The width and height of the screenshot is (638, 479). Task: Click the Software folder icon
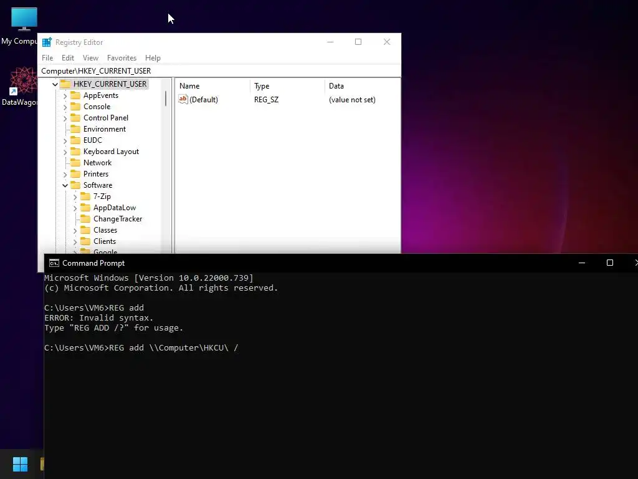pos(75,185)
